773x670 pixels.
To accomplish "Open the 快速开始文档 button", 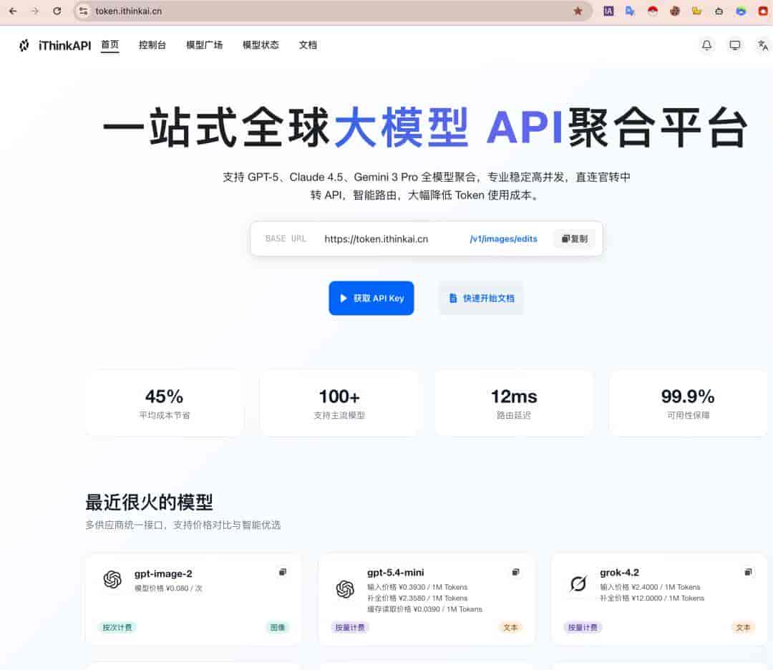I will pos(481,298).
